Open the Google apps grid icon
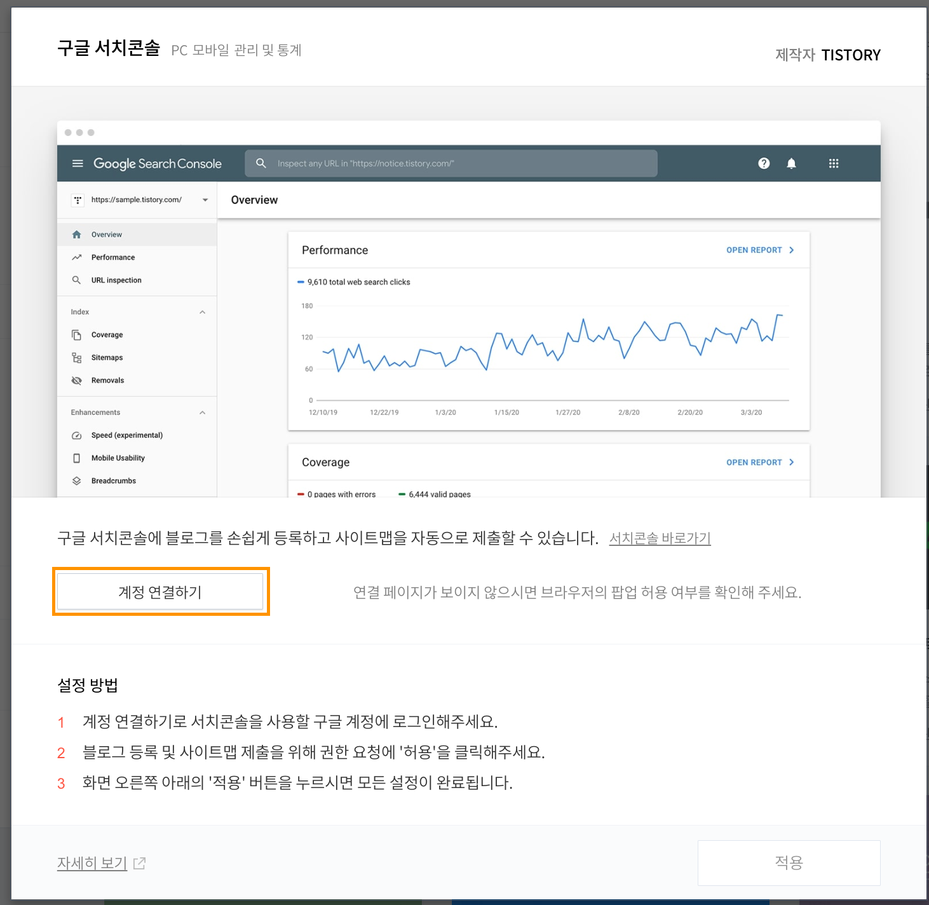This screenshot has height=905, width=929. pos(834,163)
